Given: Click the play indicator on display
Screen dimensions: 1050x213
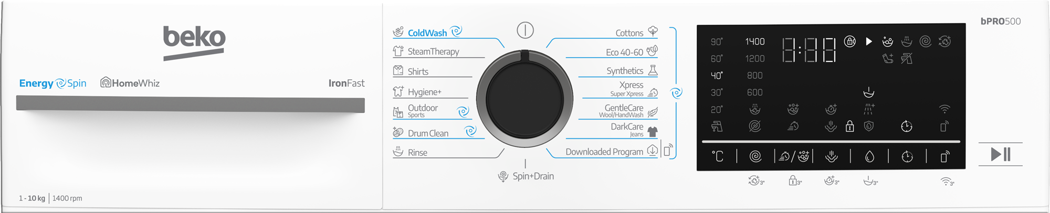Looking at the screenshot, I should click(869, 41).
